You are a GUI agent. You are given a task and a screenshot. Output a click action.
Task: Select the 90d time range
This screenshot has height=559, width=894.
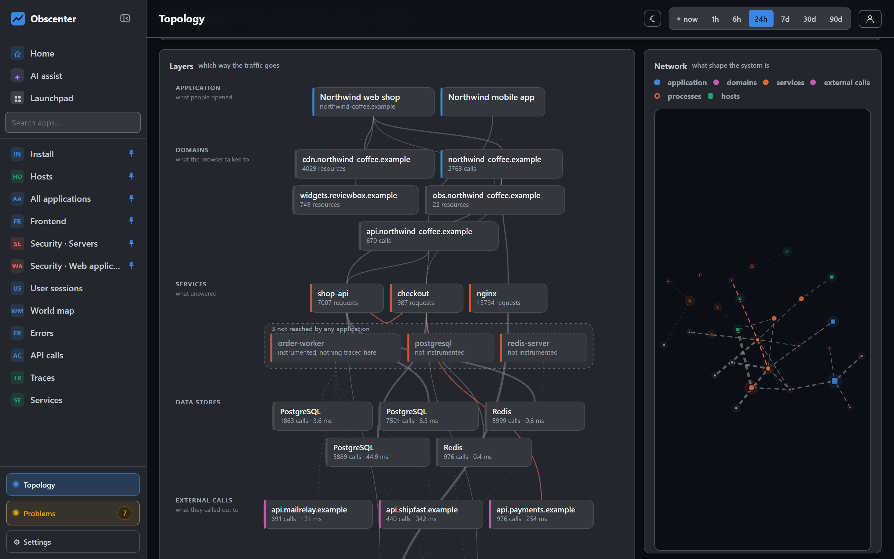[x=836, y=19]
